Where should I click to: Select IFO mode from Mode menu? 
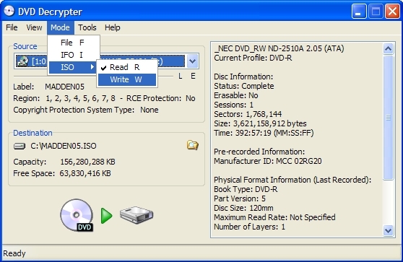(73, 55)
